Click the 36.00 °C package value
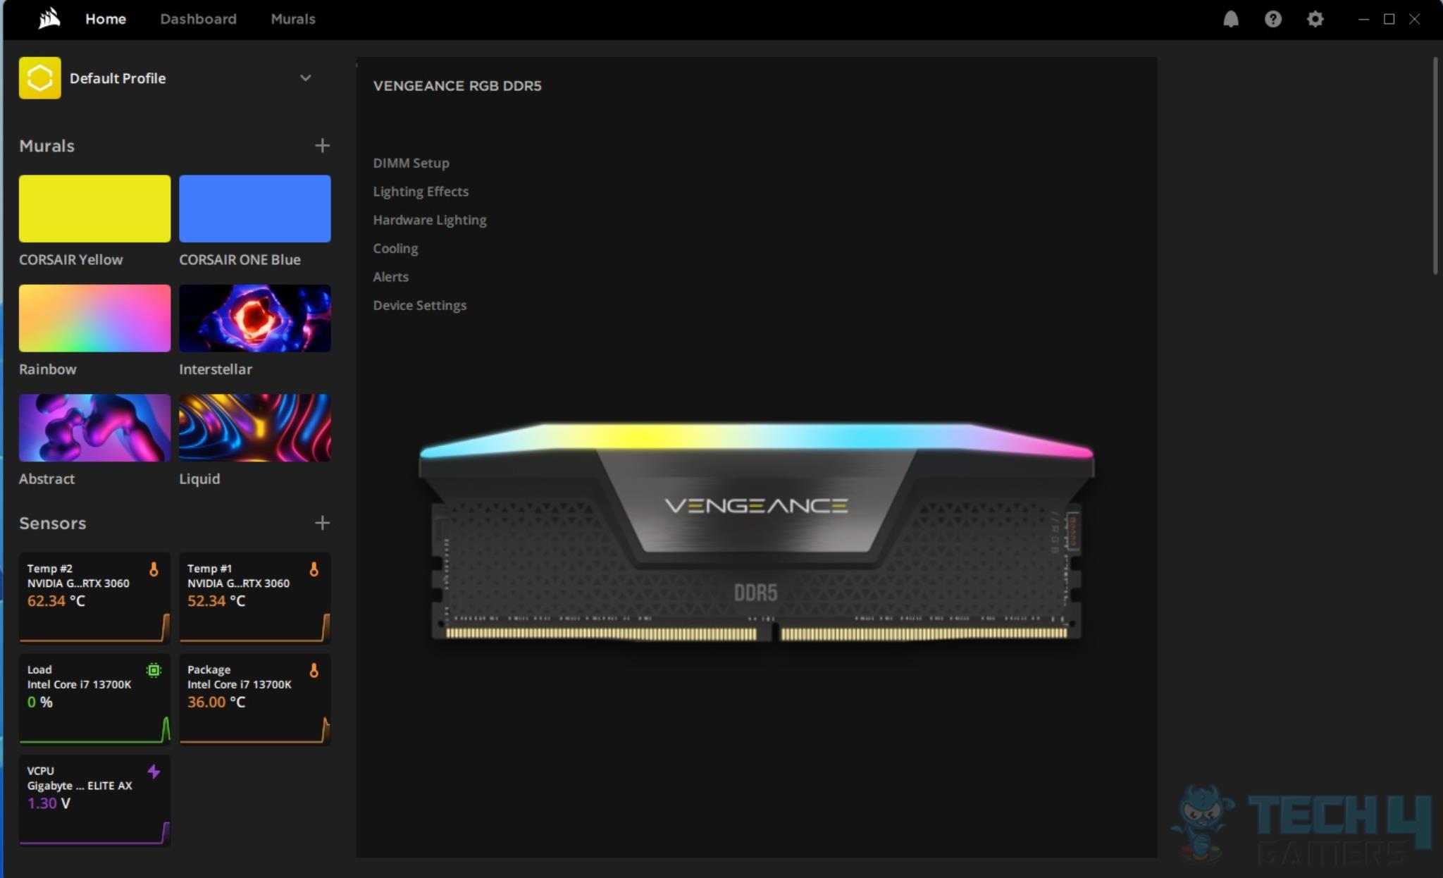This screenshot has width=1443, height=878. [216, 702]
